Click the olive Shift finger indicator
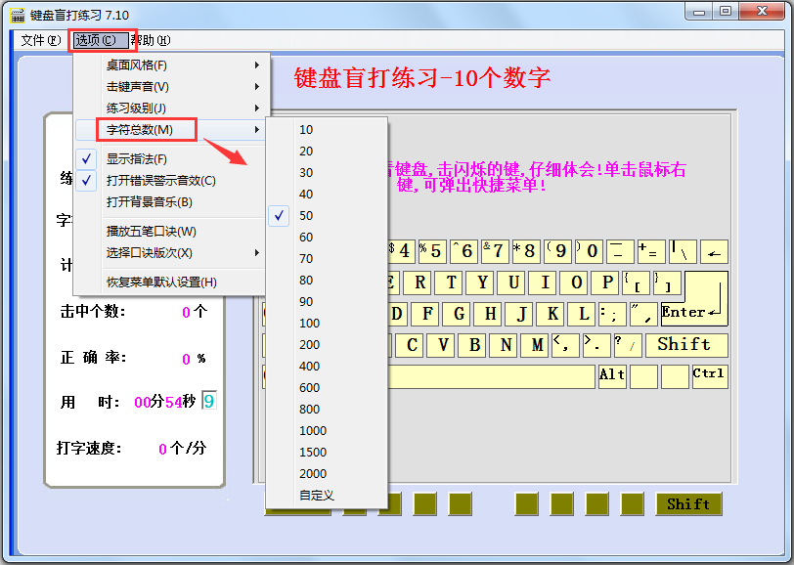Viewport: 794px width, 565px height. click(688, 503)
